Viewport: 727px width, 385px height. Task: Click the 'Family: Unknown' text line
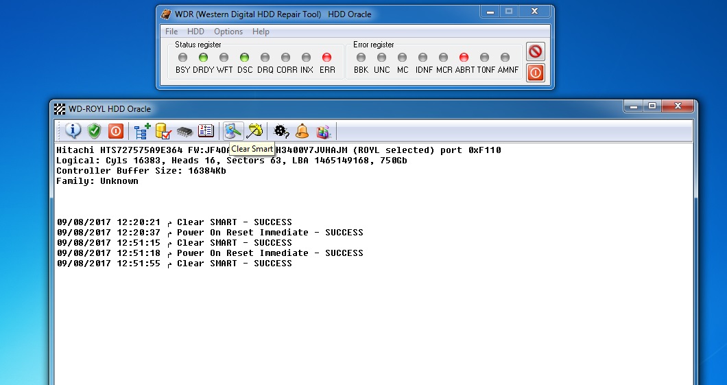tap(97, 181)
